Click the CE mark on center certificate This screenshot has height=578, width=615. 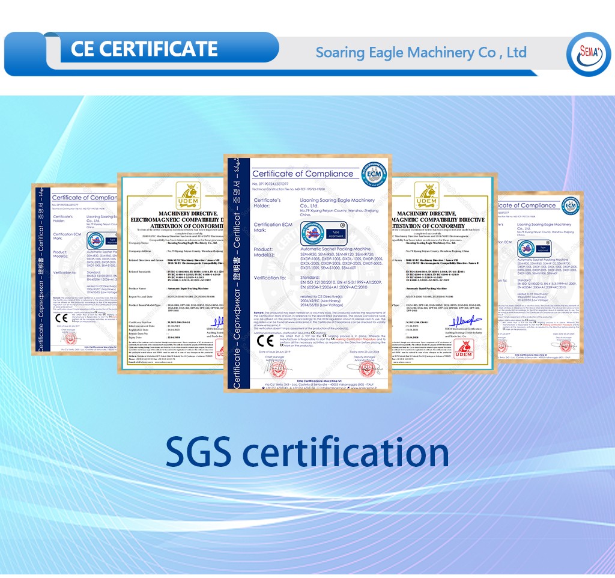265,341
